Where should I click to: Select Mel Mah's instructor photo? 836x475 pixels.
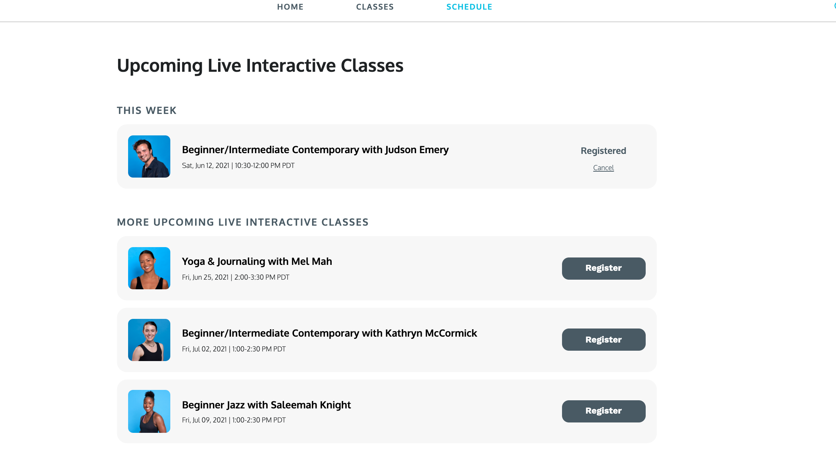[x=149, y=268]
